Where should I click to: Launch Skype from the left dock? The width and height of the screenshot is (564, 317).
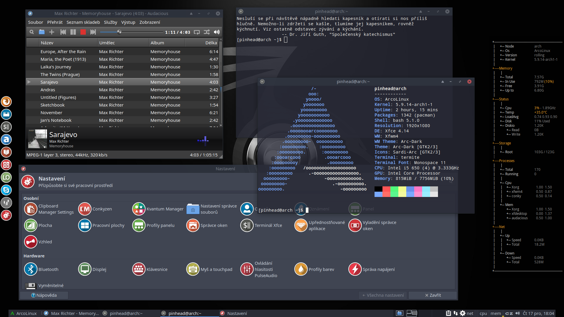click(x=6, y=190)
